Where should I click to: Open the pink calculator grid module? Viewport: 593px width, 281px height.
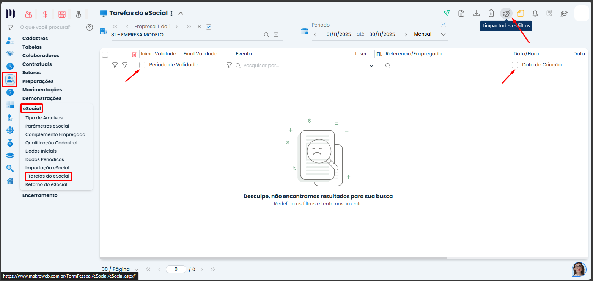pos(62,14)
